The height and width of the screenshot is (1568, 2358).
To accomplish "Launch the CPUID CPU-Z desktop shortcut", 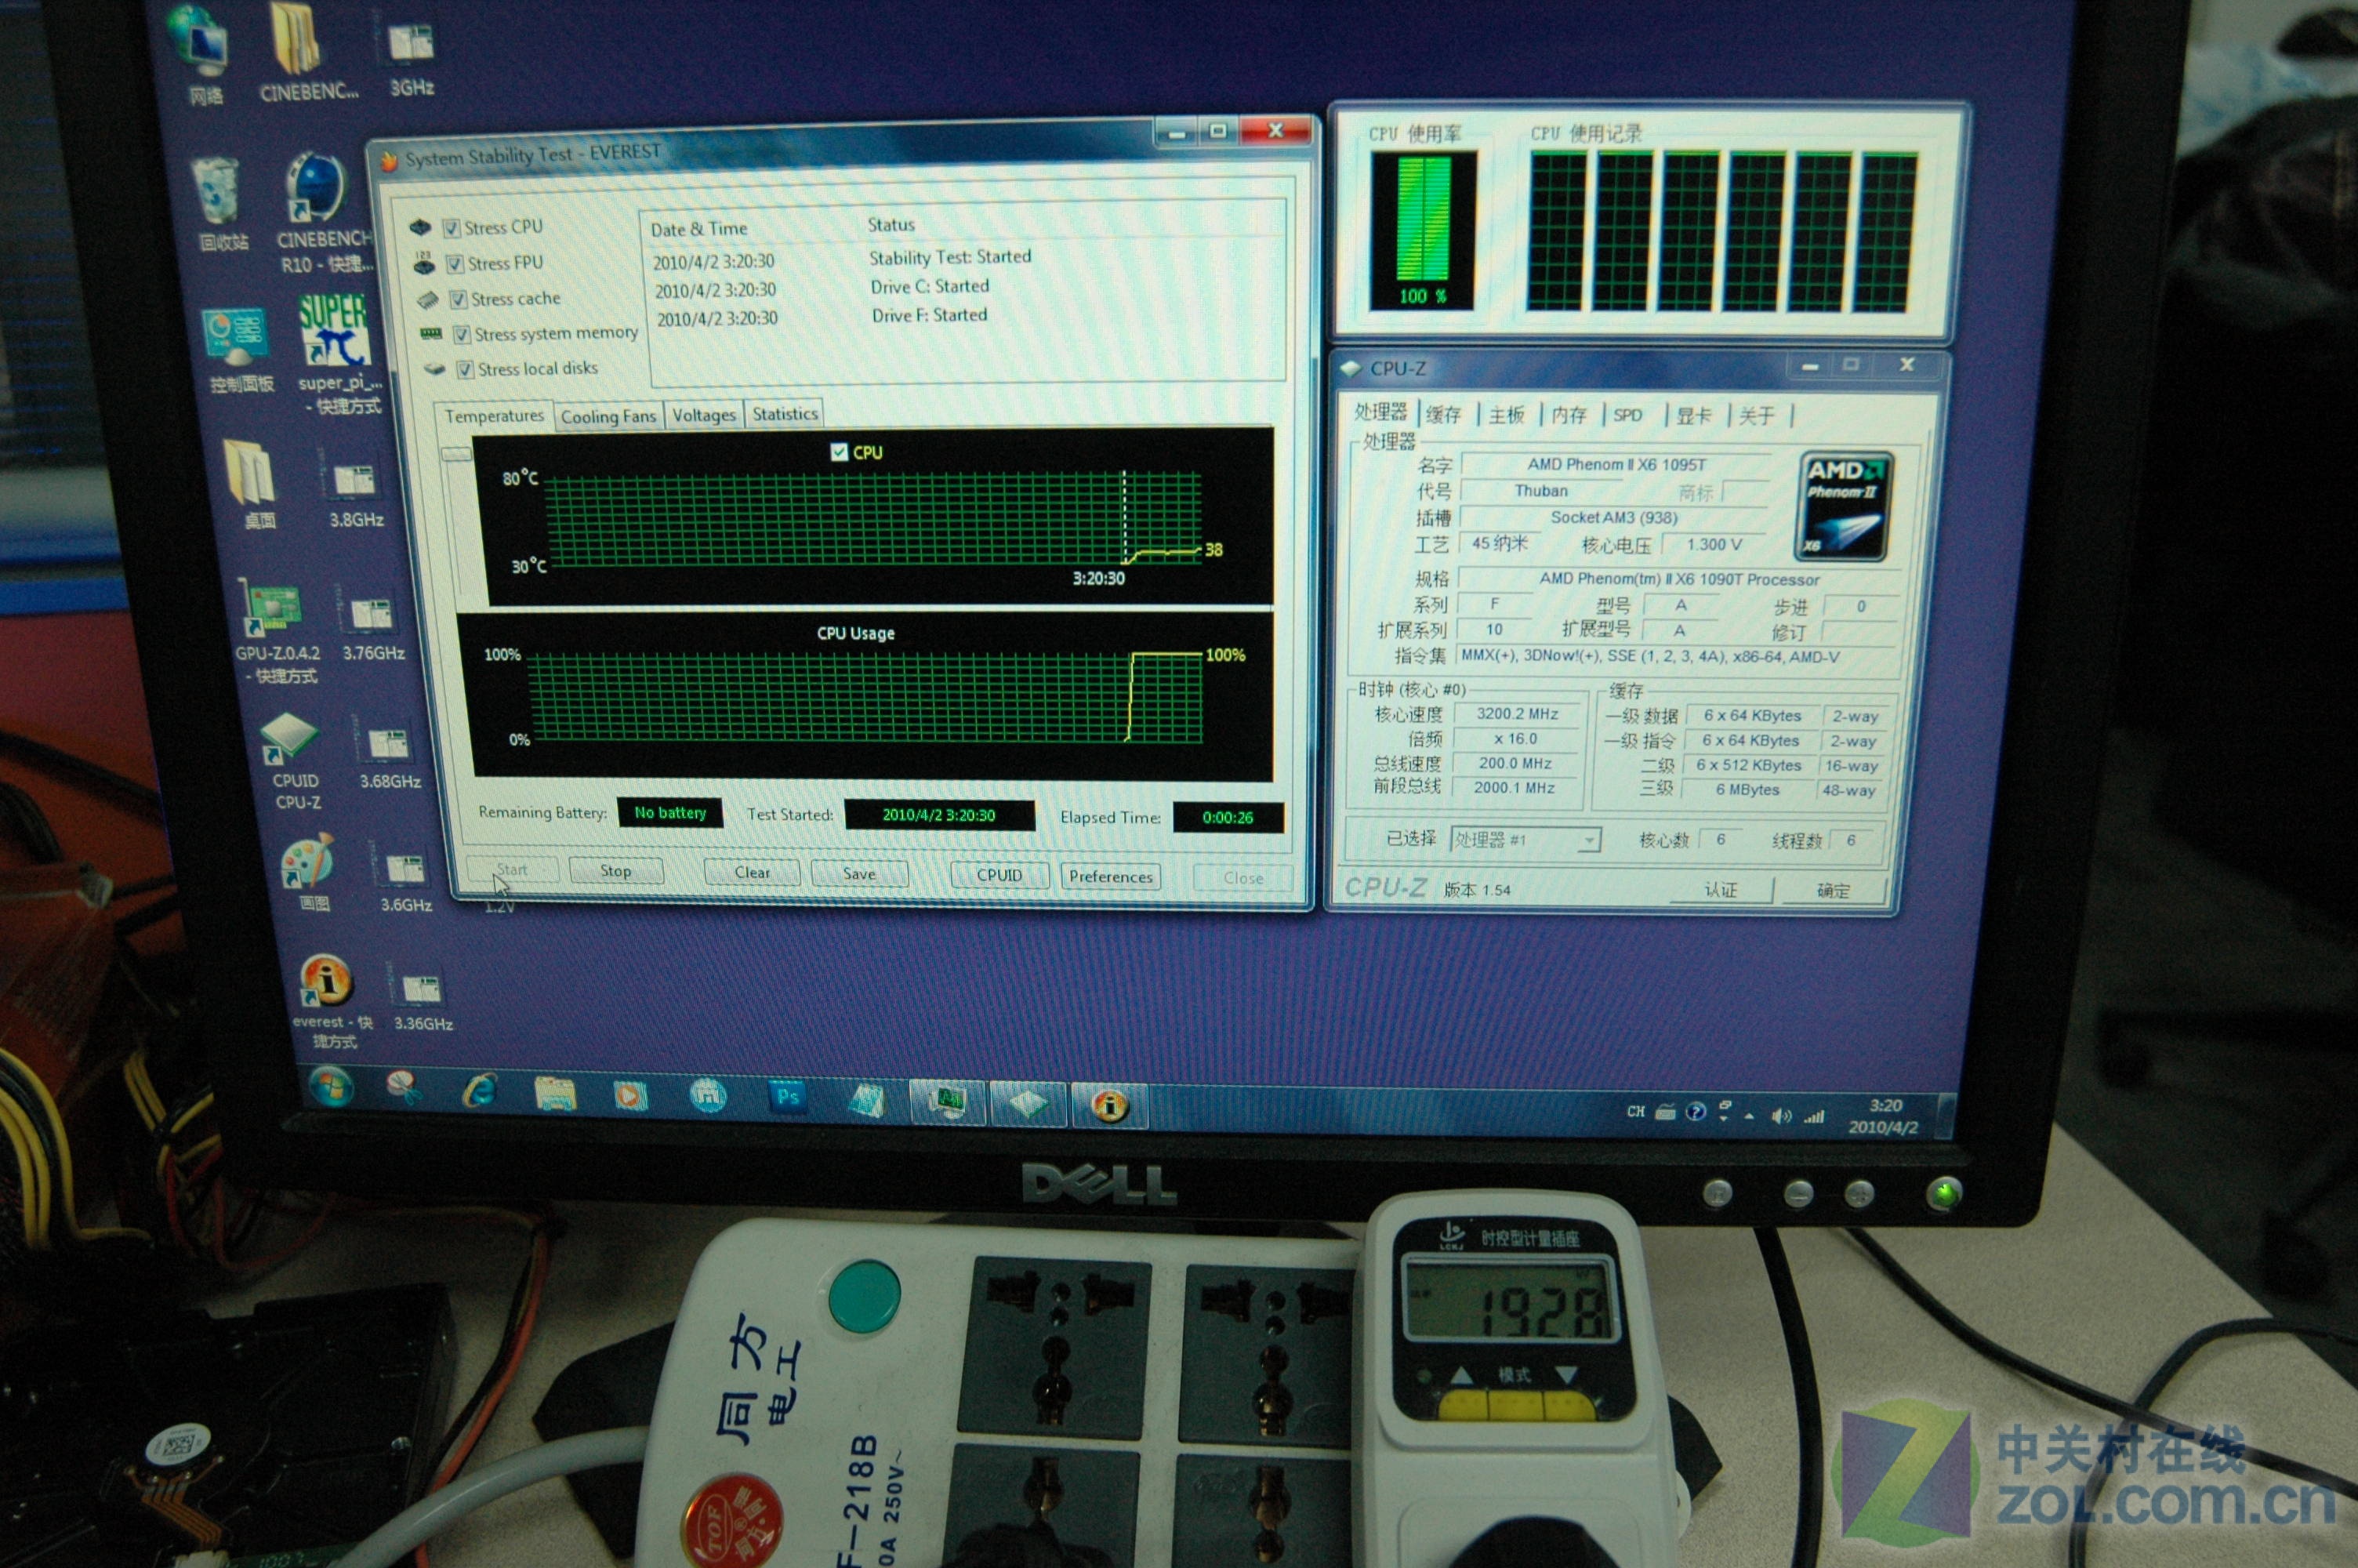I will (x=294, y=762).
